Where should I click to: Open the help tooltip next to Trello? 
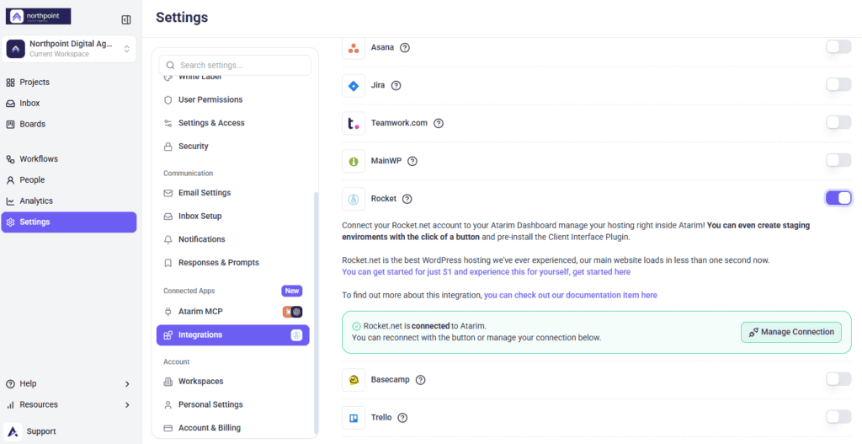tap(402, 418)
